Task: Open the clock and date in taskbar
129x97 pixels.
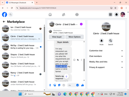Action: pos(120,94)
